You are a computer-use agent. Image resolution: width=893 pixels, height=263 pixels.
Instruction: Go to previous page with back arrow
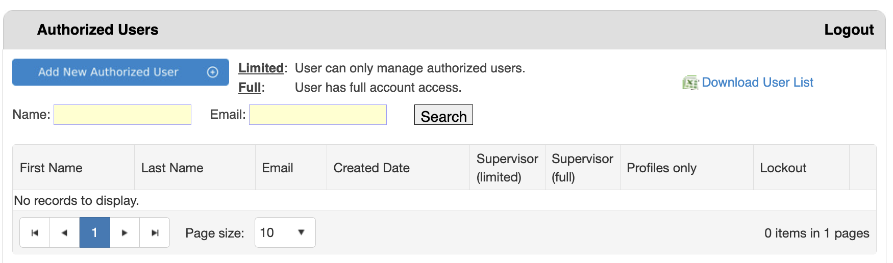tap(64, 233)
